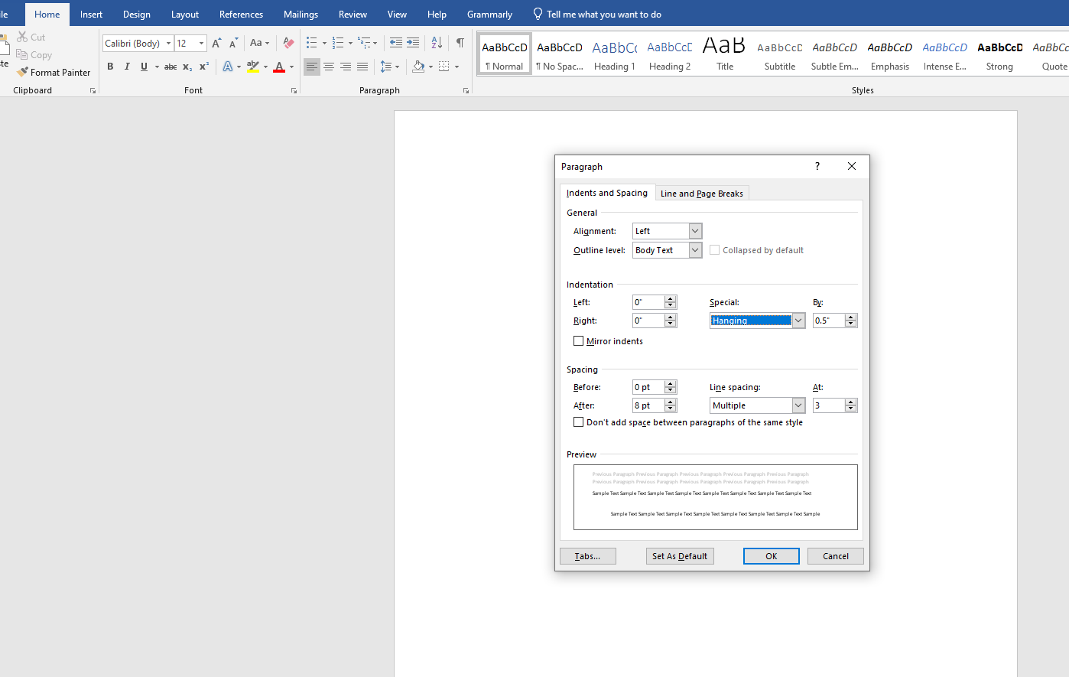The image size is (1069, 677).
Task: Apply red font color
Action: tap(279, 67)
